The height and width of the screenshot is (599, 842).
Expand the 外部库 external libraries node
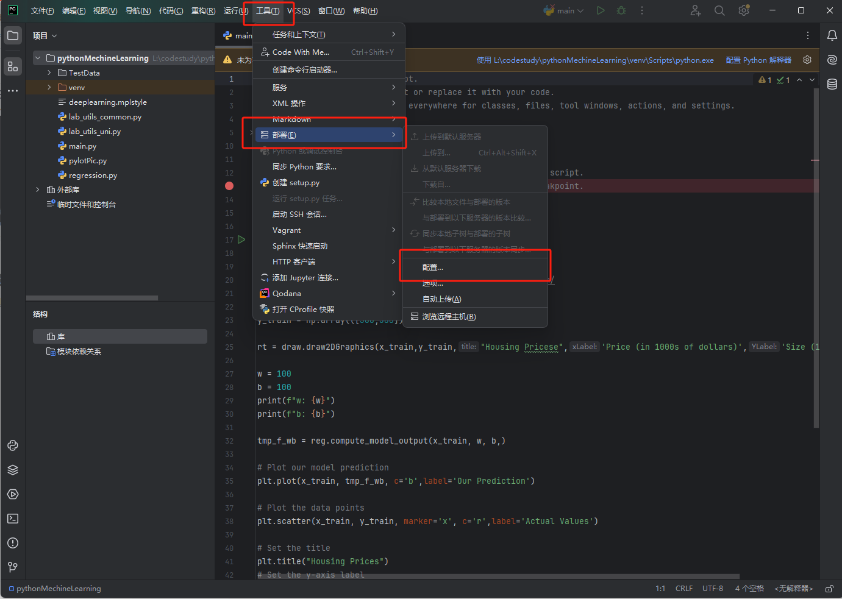pyautogui.click(x=38, y=190)
